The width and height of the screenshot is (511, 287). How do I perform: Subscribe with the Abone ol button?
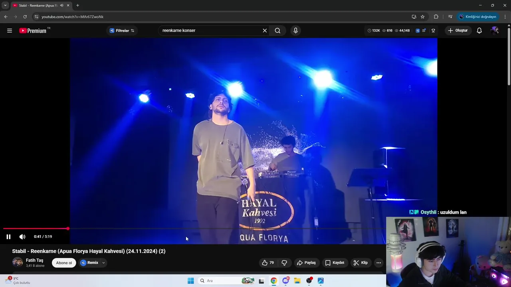pos(64,263)
